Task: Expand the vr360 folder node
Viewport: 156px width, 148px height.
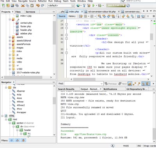Action: (x=10, y=69)
